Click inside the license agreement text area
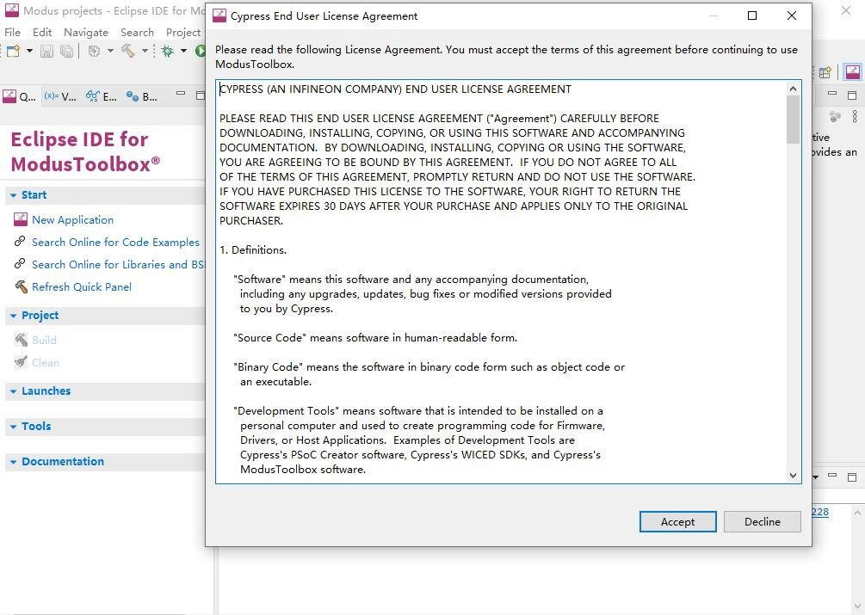Viewport: 865px width, 615px height. 502,282
